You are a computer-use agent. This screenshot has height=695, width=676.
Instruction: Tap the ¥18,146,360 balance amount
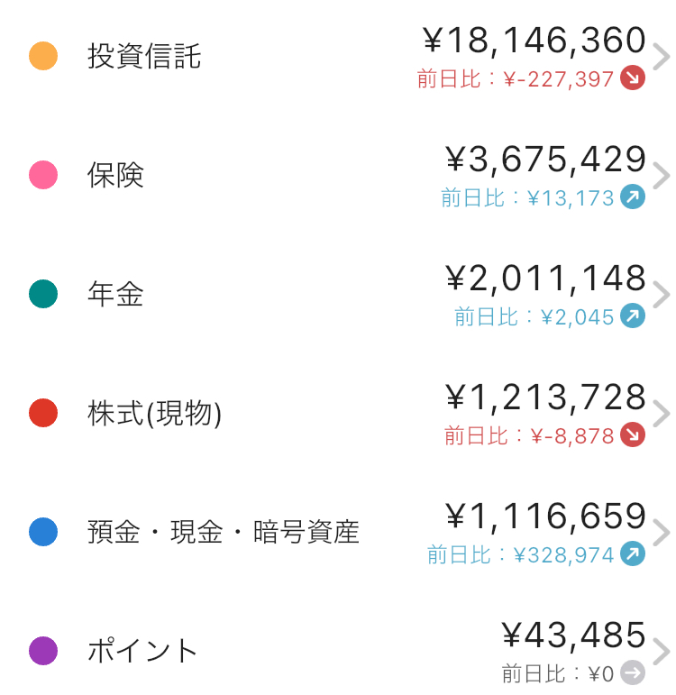(x=534, y=41)
